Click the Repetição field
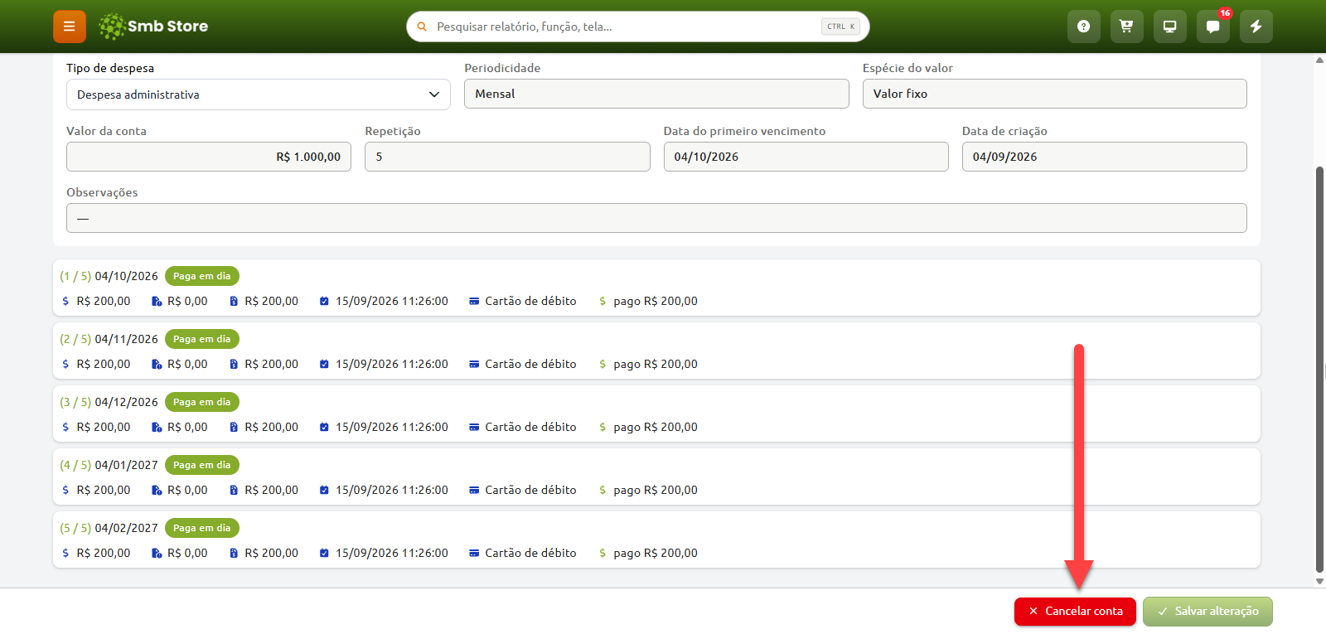Viewport: 1326px width, 634px height. pos(507,157)
